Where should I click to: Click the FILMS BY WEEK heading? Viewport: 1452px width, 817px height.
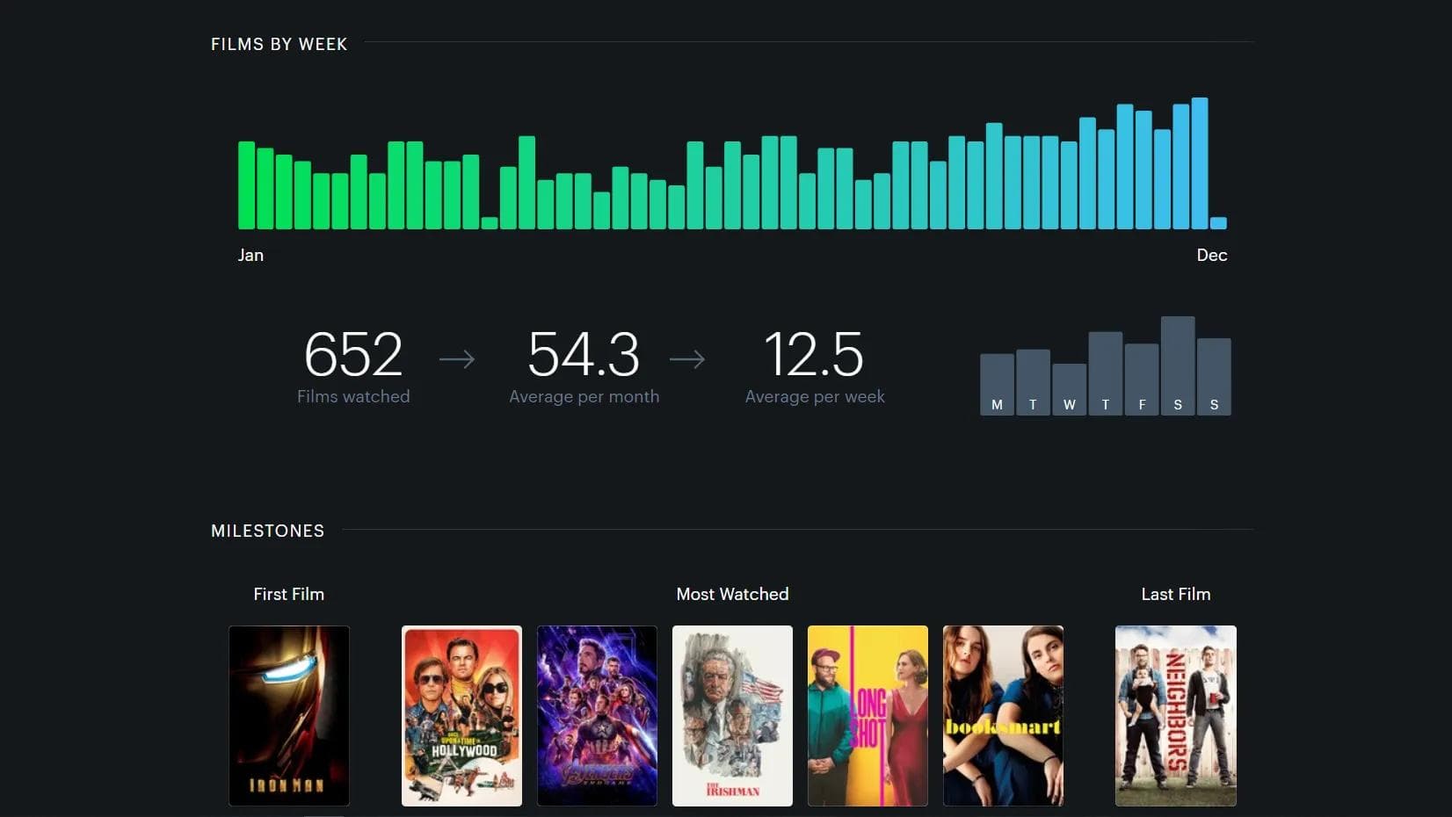click(279, 43)
